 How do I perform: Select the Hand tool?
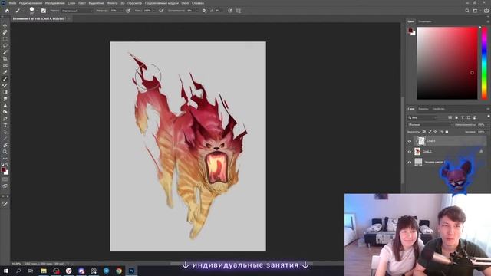click(x=5, y=145)
